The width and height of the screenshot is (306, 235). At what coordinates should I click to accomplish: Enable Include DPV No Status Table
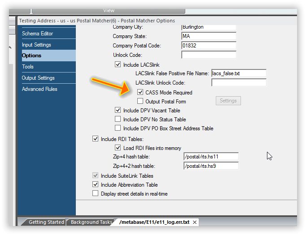click(x=118, y=119)
